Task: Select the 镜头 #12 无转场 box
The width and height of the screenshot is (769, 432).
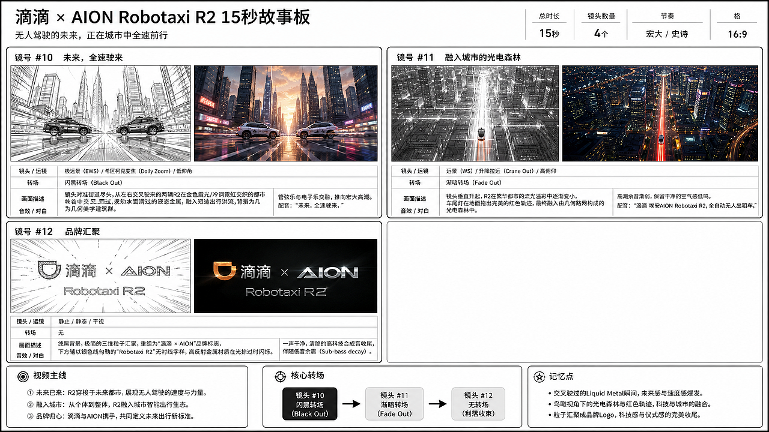Action: point(478,404)
